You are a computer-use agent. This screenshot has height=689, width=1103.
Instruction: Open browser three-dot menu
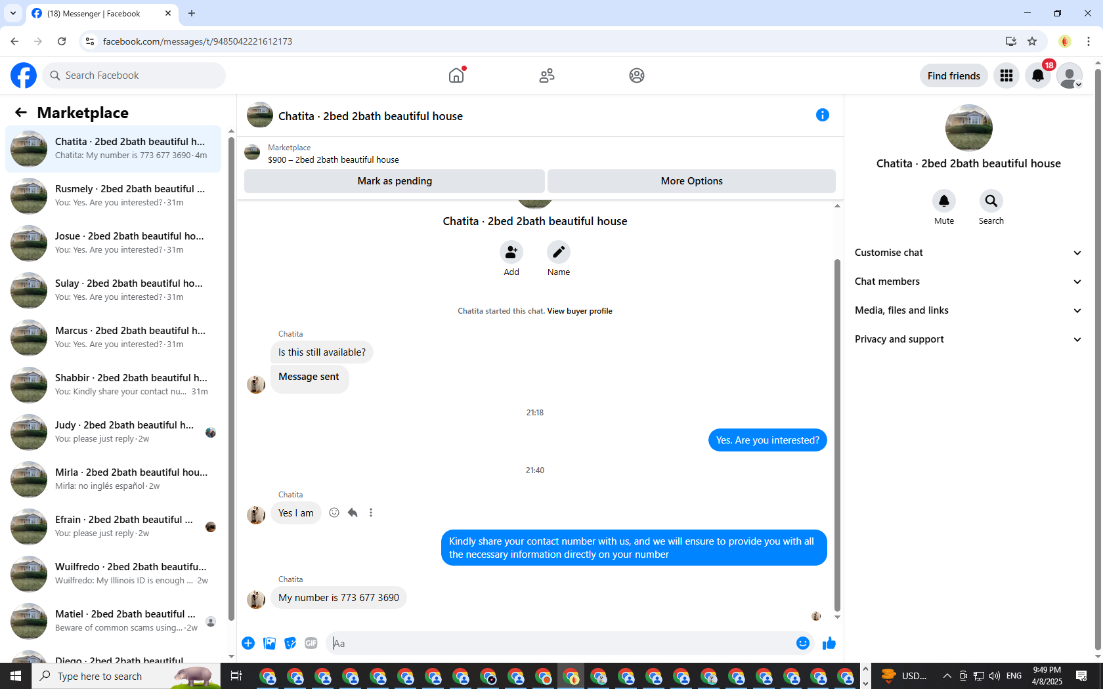click(1089, 41)
